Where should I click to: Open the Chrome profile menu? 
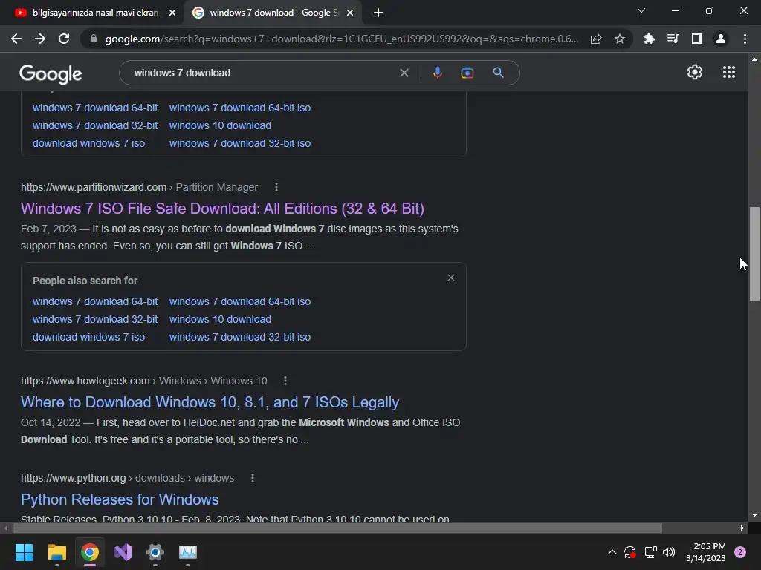point(721,39)
